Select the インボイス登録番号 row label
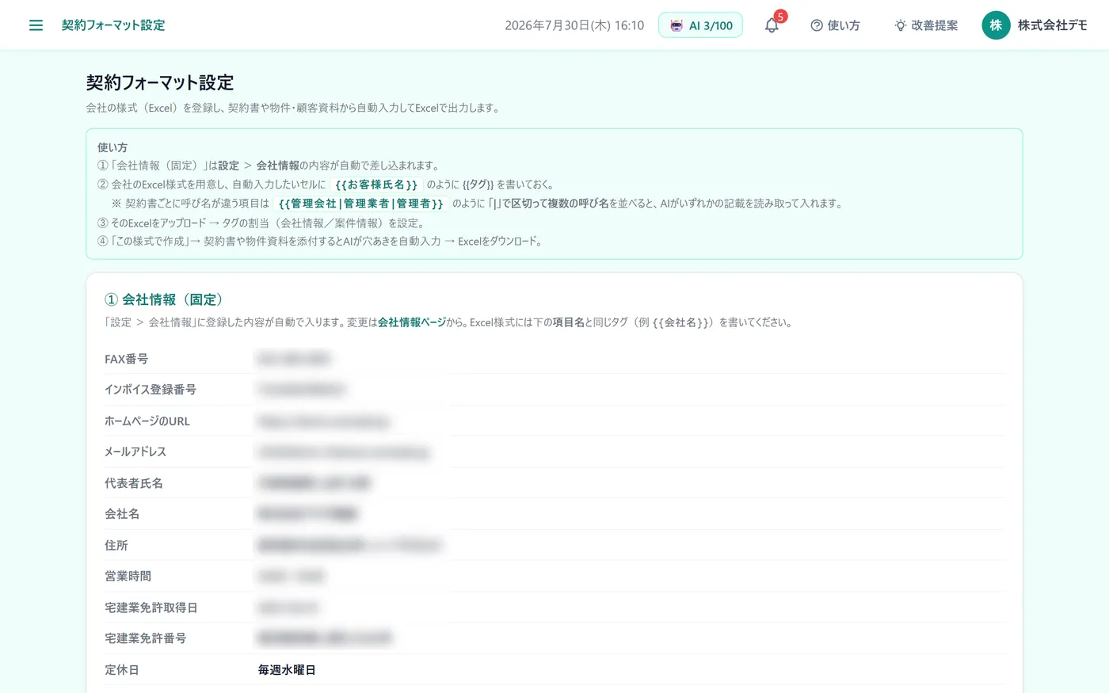The height and width of the screenshot is (693, 1109). tap(151, 390)
